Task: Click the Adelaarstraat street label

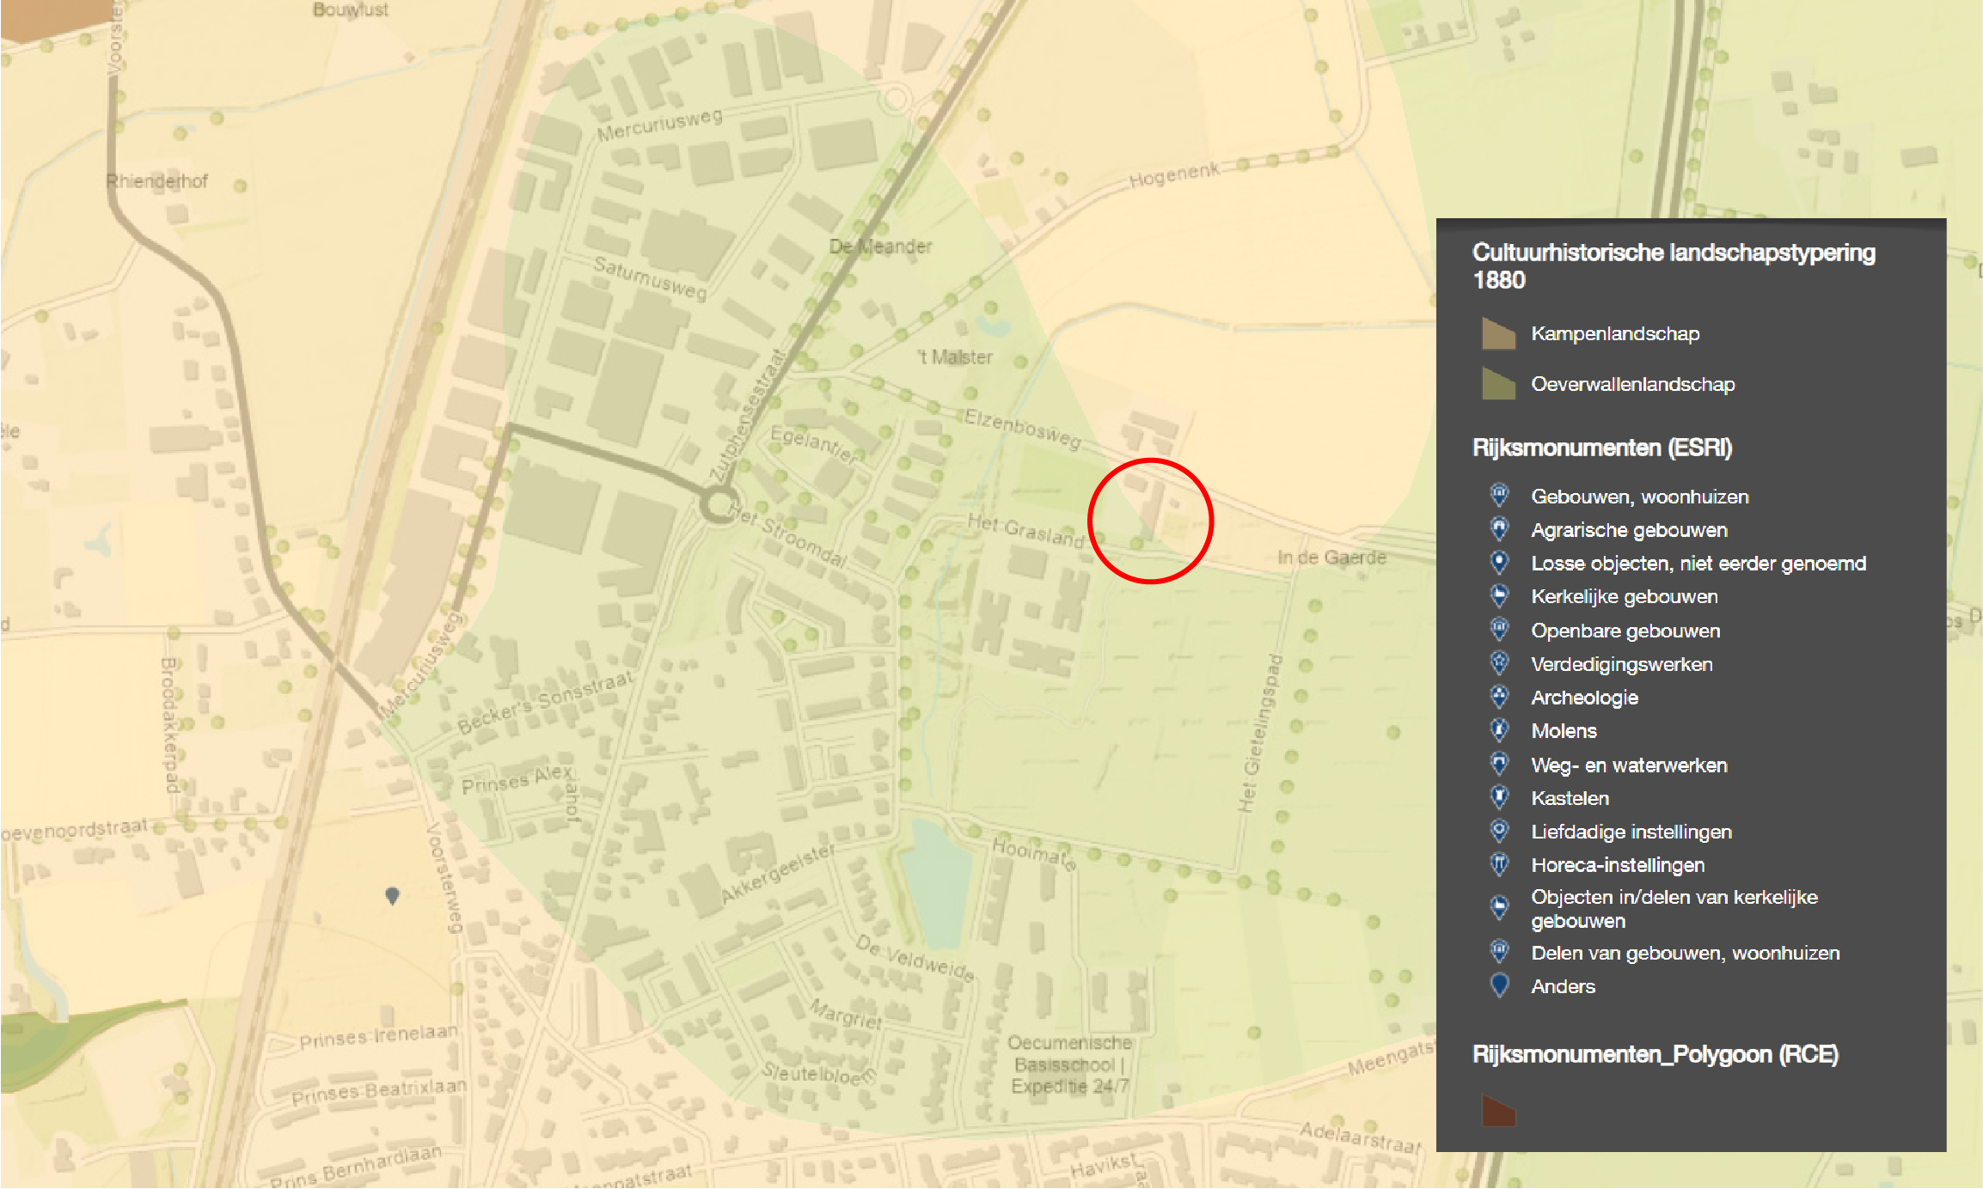Action: (x=1360, y=1138)
